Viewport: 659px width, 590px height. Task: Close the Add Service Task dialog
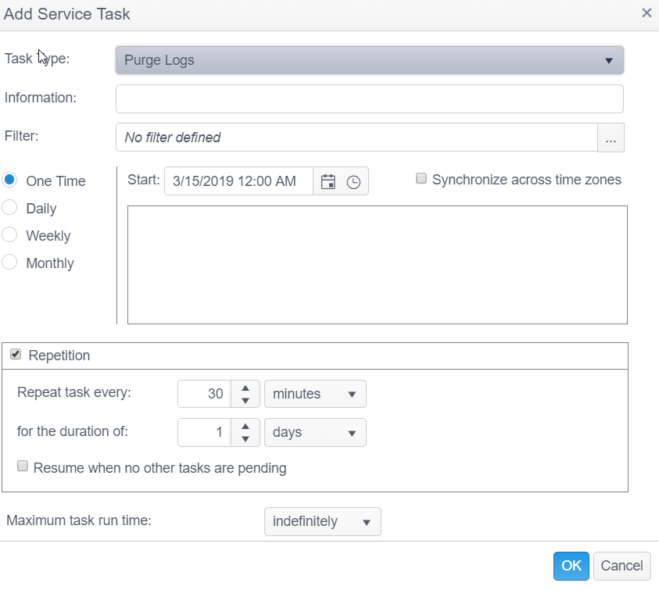(646, 13)
